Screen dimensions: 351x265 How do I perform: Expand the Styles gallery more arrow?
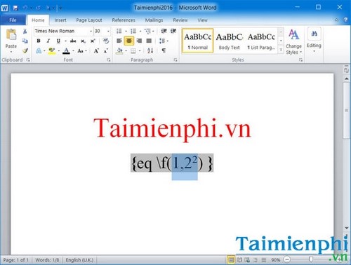coord(281,50)
